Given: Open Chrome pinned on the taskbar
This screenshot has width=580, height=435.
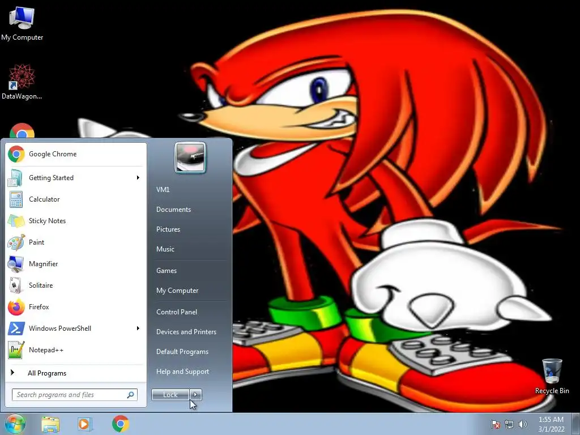Looking at the screenshot, I should 121,424.
